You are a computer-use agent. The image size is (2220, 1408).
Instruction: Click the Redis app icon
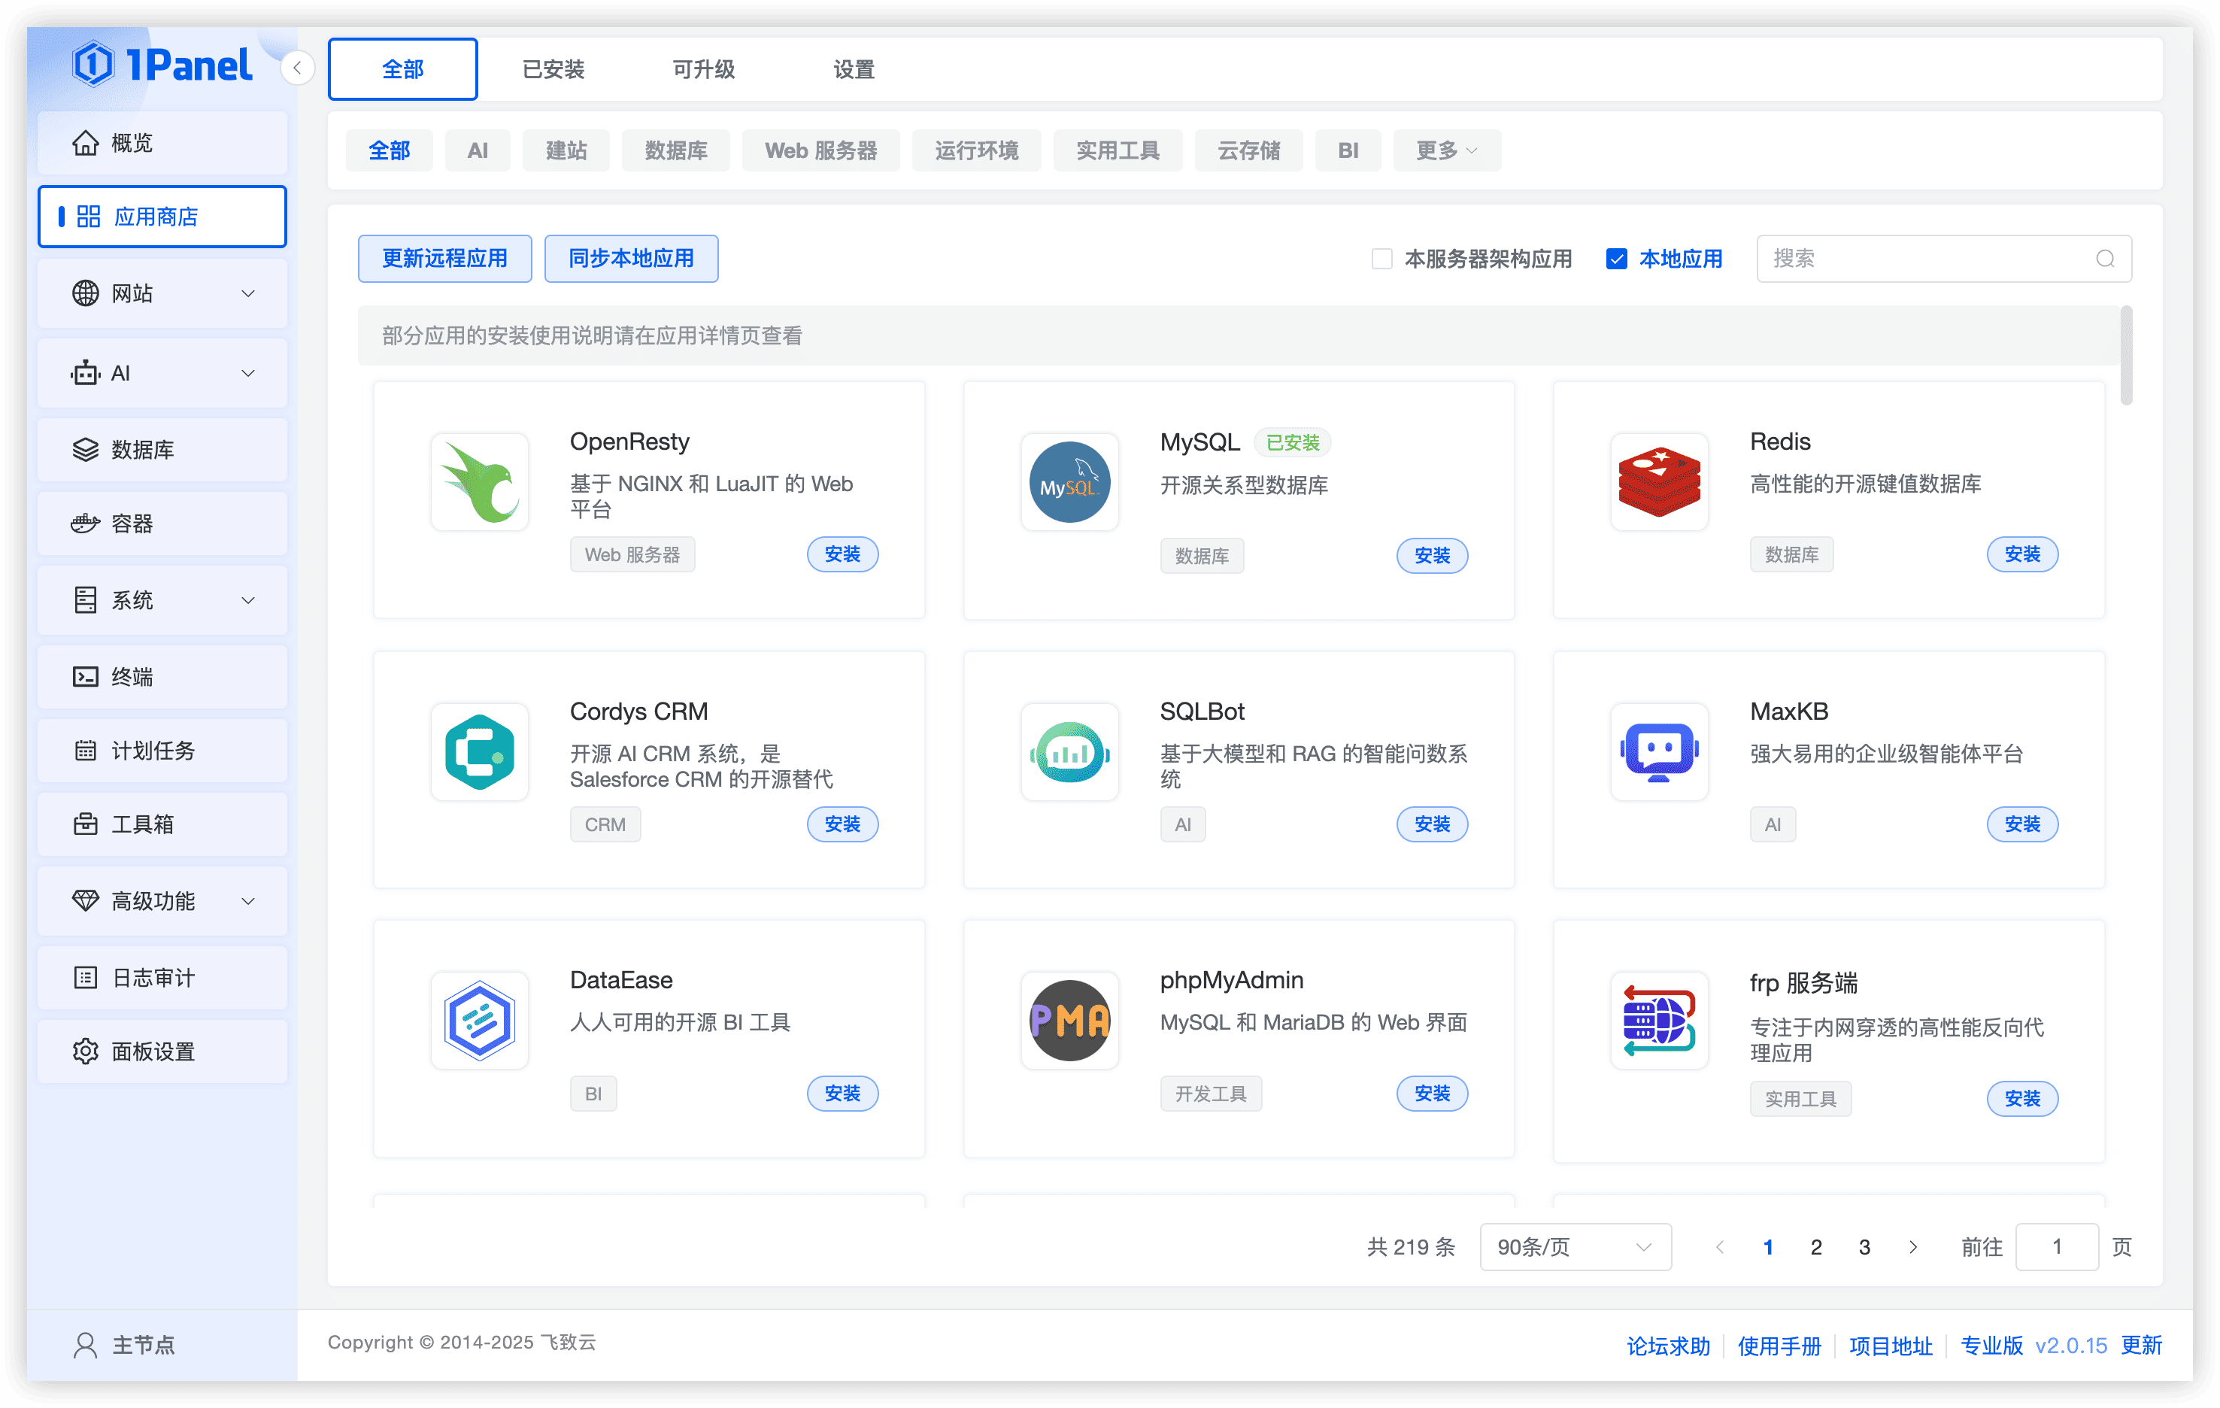coord(1658,482)
